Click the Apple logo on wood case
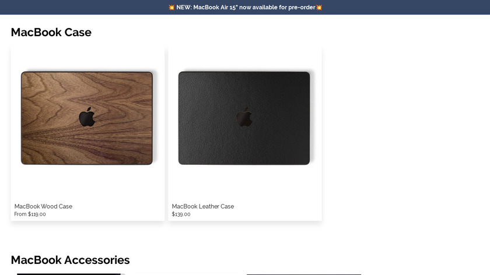490x275 pixels. (x=87, y=117)
